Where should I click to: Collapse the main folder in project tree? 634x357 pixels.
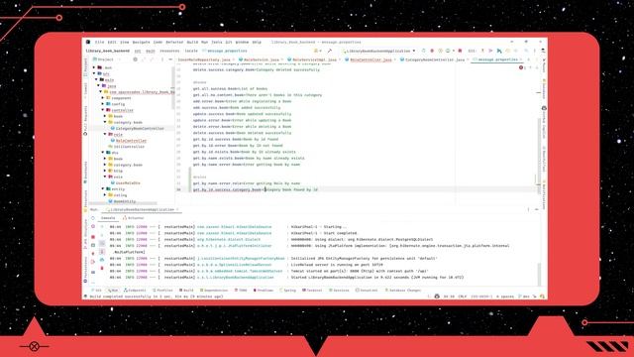pos(97,80)
